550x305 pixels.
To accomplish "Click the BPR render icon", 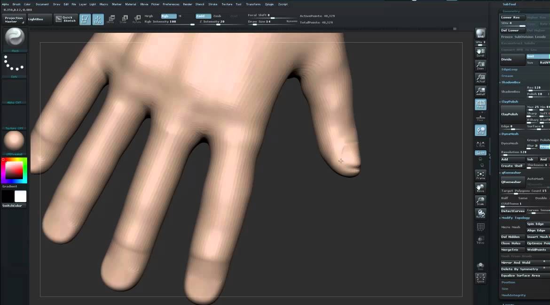I will click(x=480, y=34).
